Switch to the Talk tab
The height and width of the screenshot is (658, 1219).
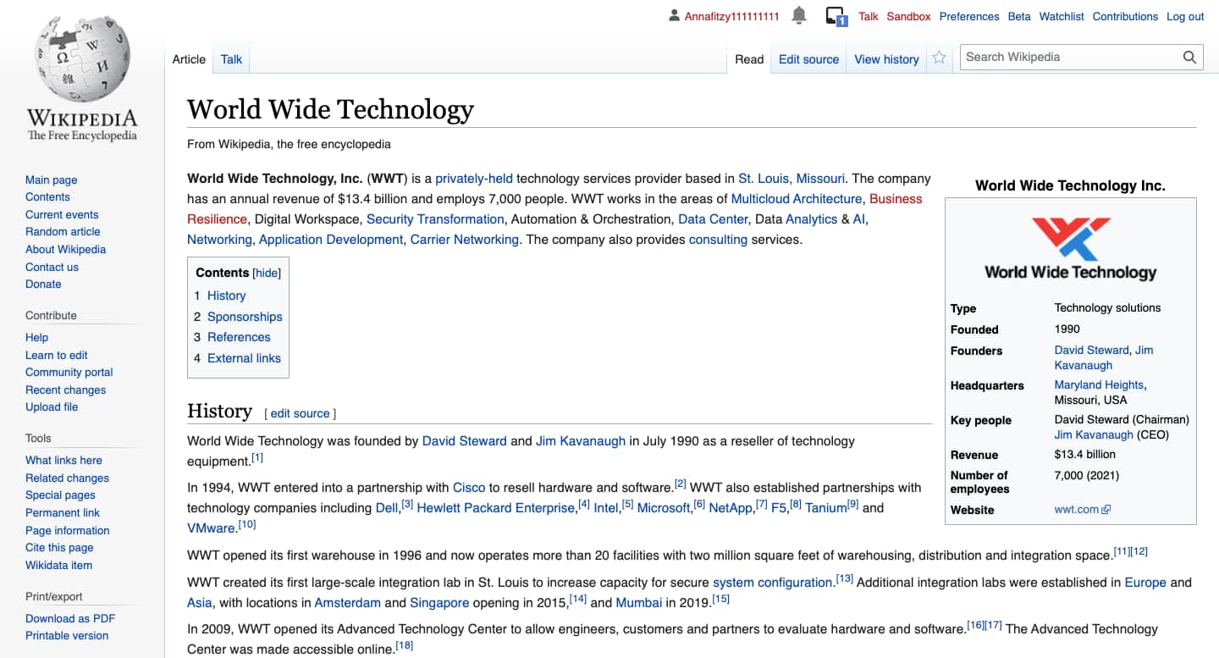(x=230, y=59)
